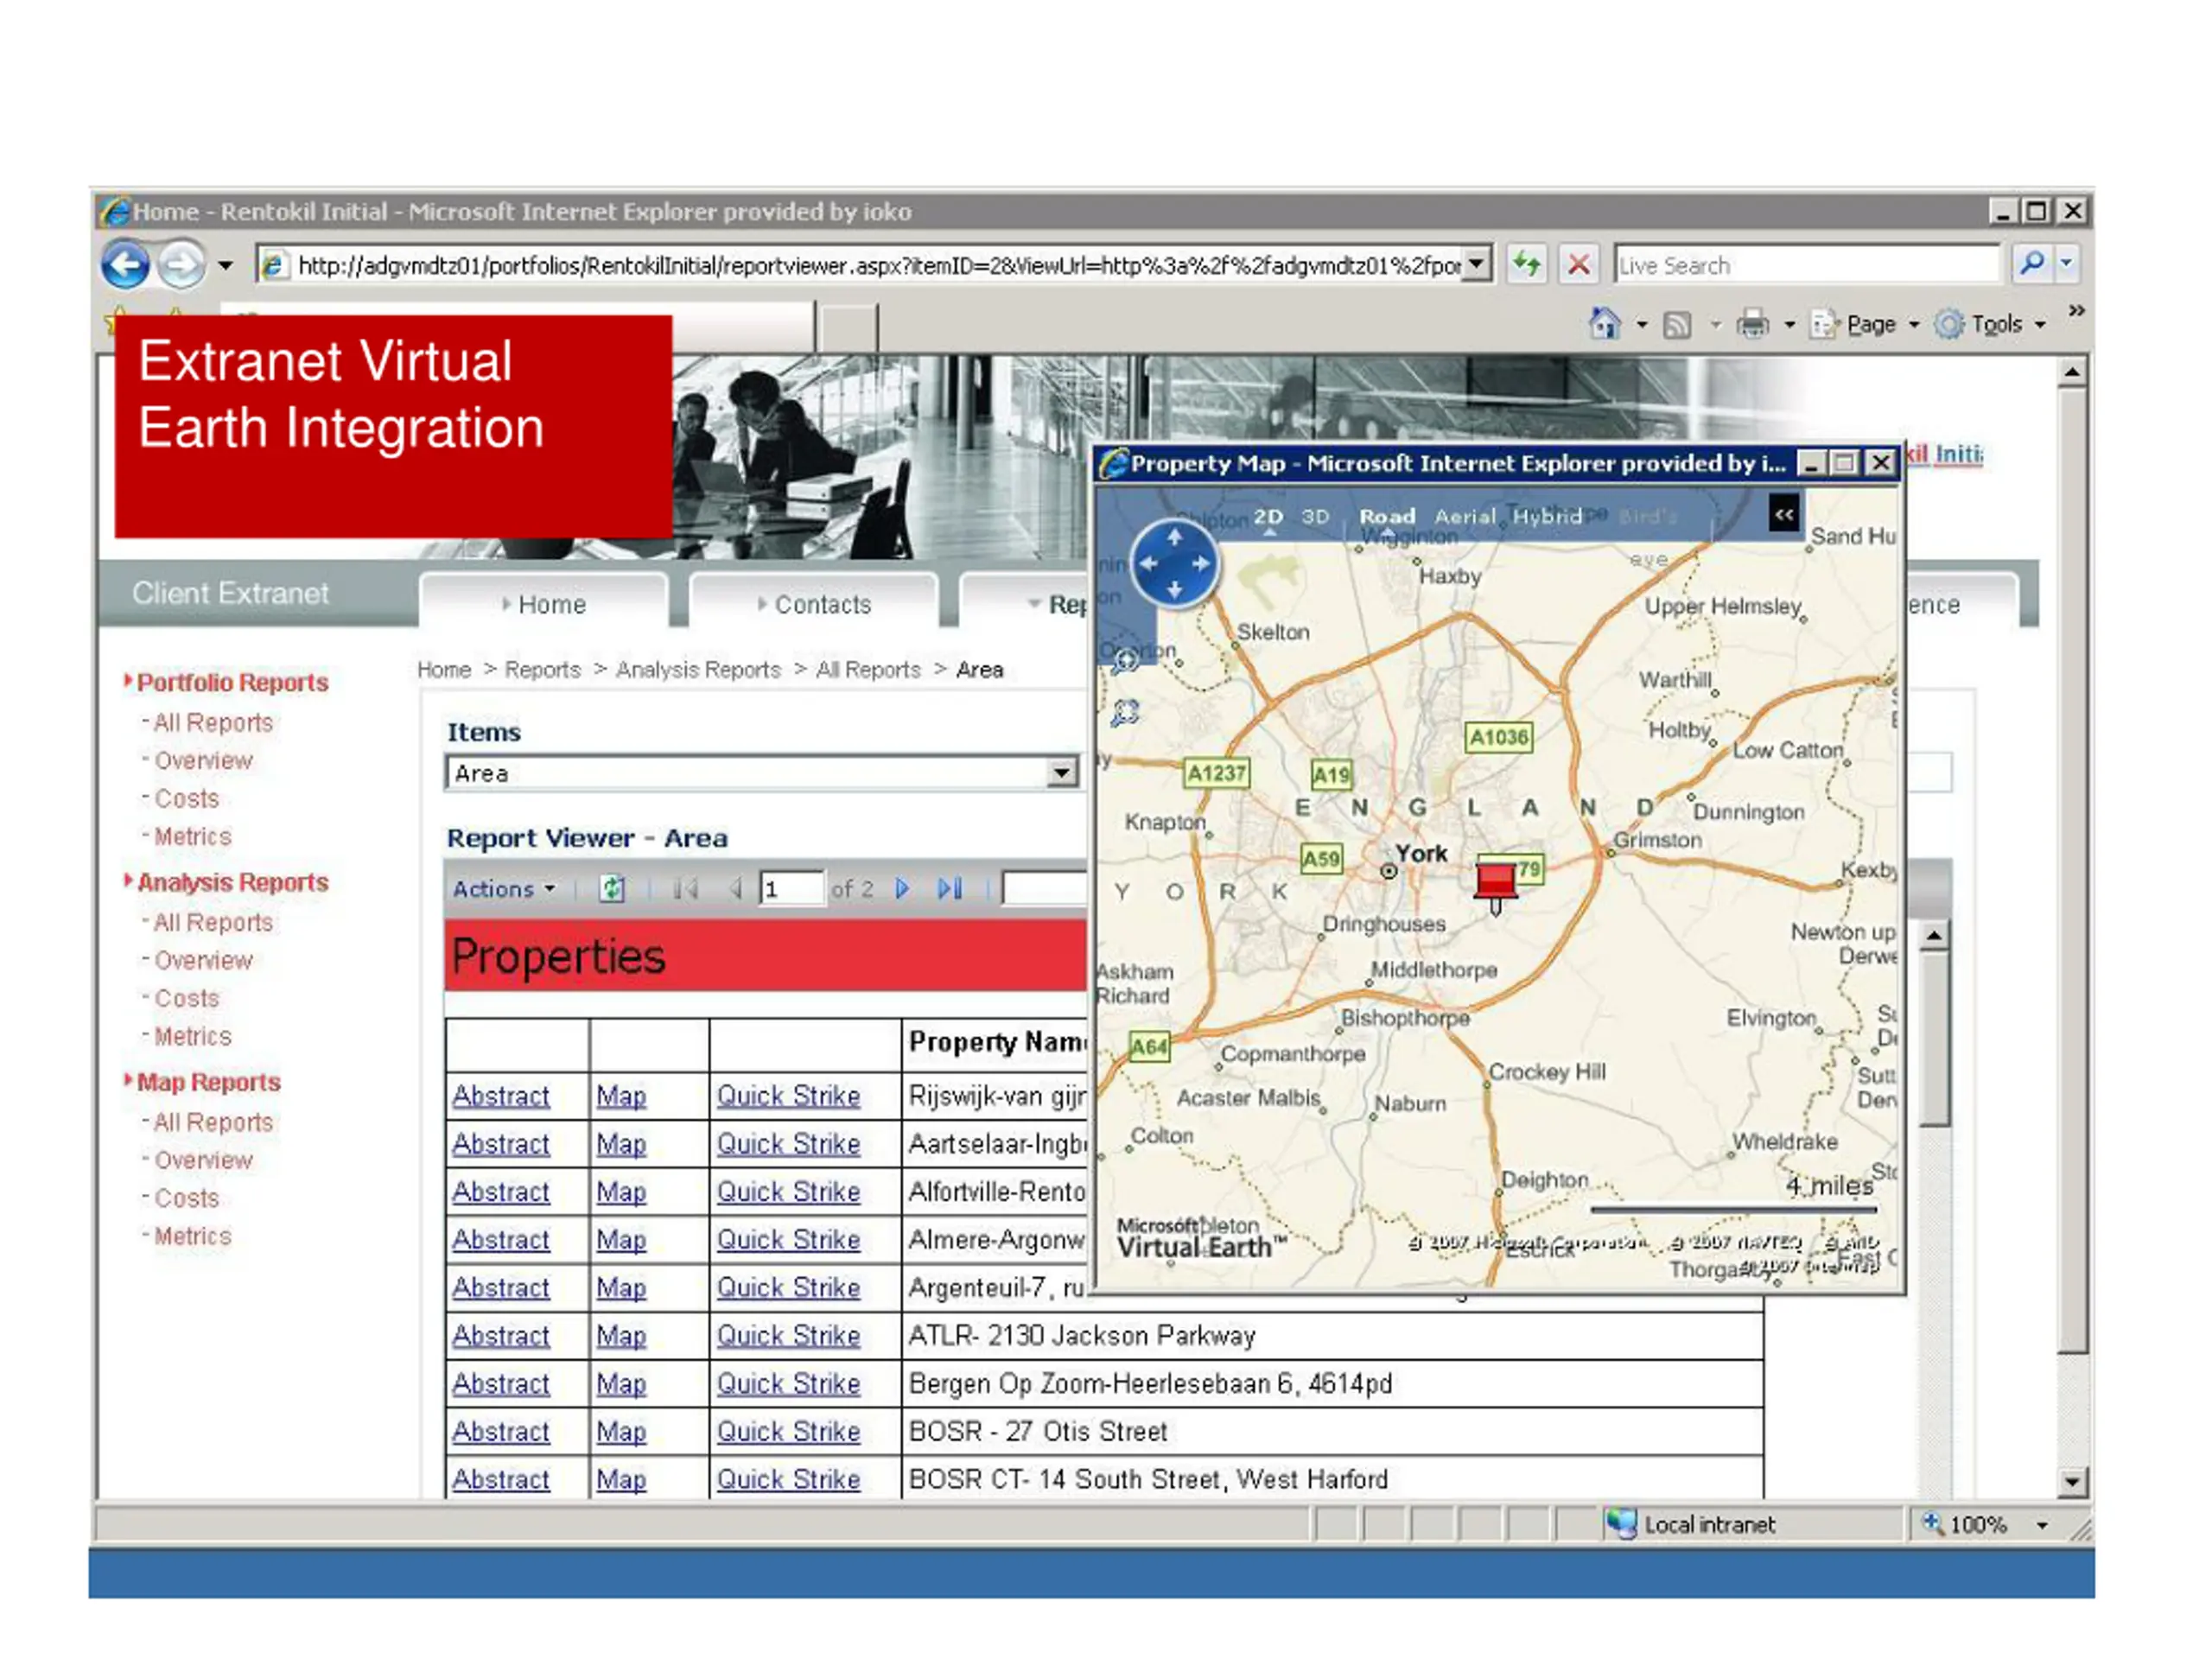Click the Live Search magnifier icon
The width and height of the screenshot is (2212, 1659).
click(2031, 264)
